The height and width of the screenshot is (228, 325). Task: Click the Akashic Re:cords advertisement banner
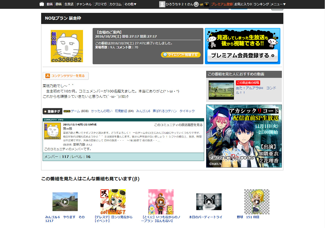(x=244, y=136)
